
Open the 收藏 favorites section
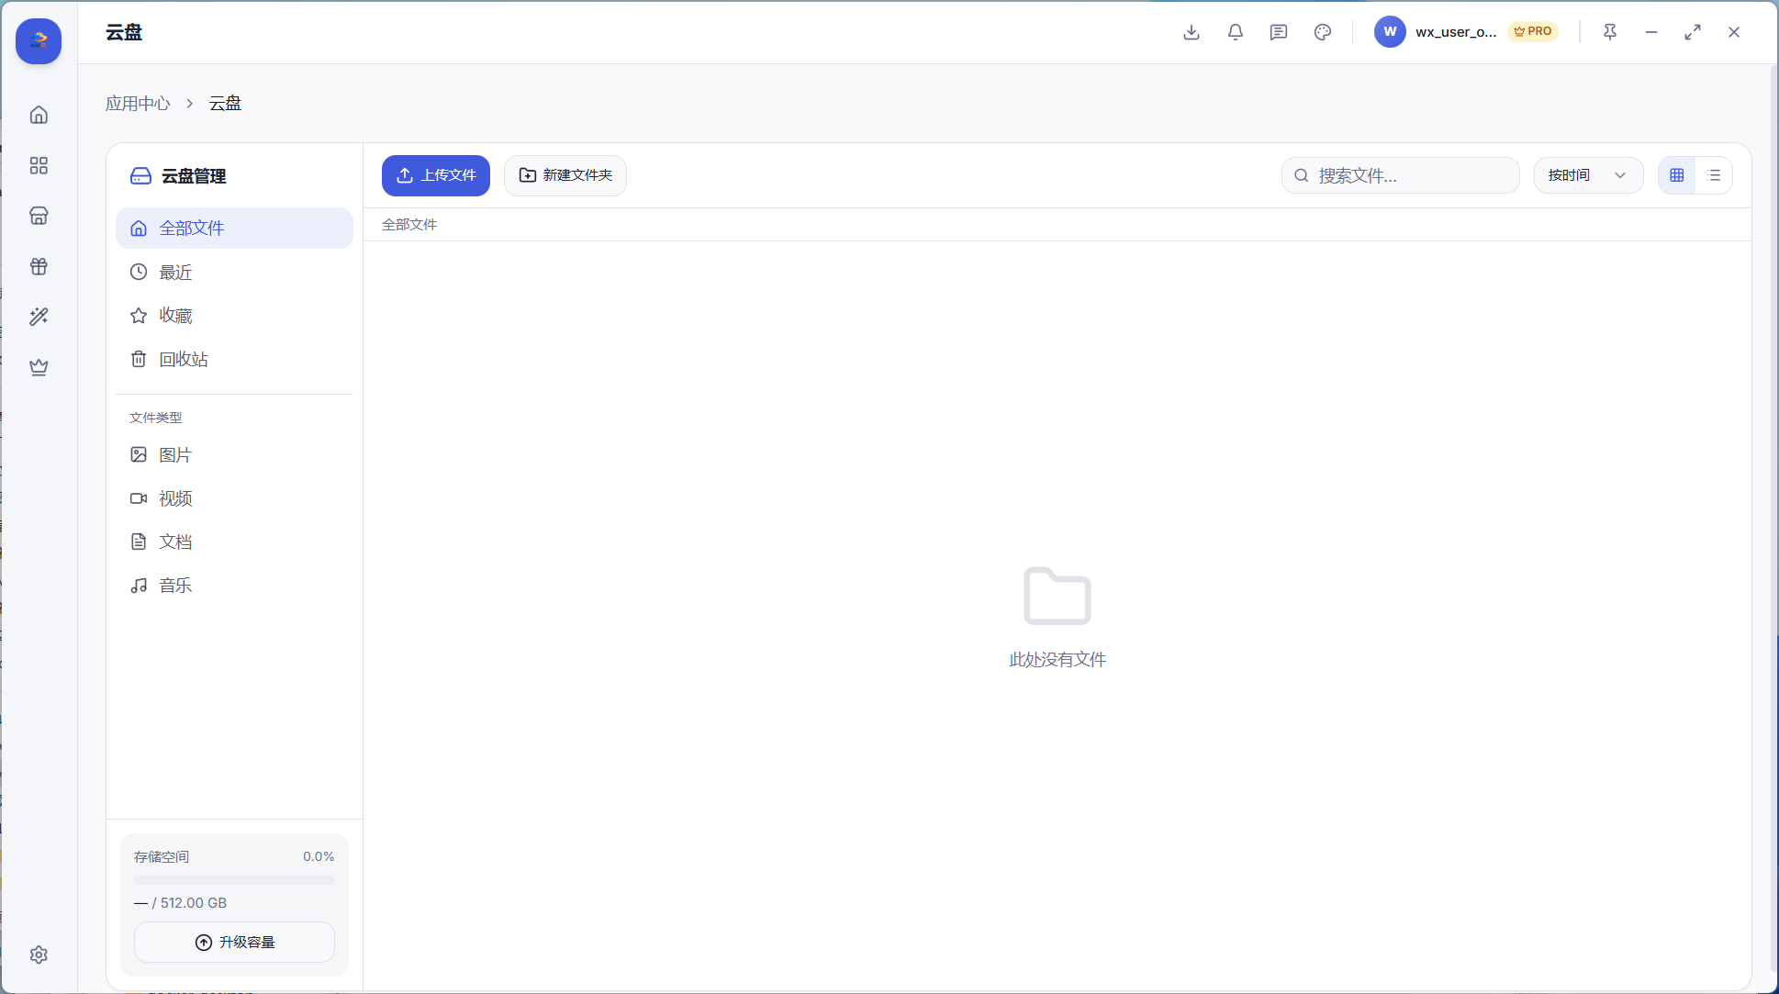click(175, 316)
